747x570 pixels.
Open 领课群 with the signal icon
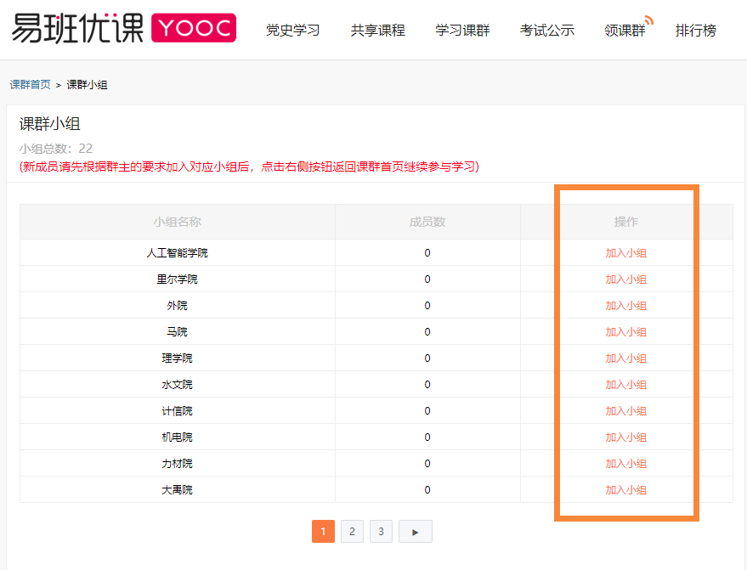point(625,31)
